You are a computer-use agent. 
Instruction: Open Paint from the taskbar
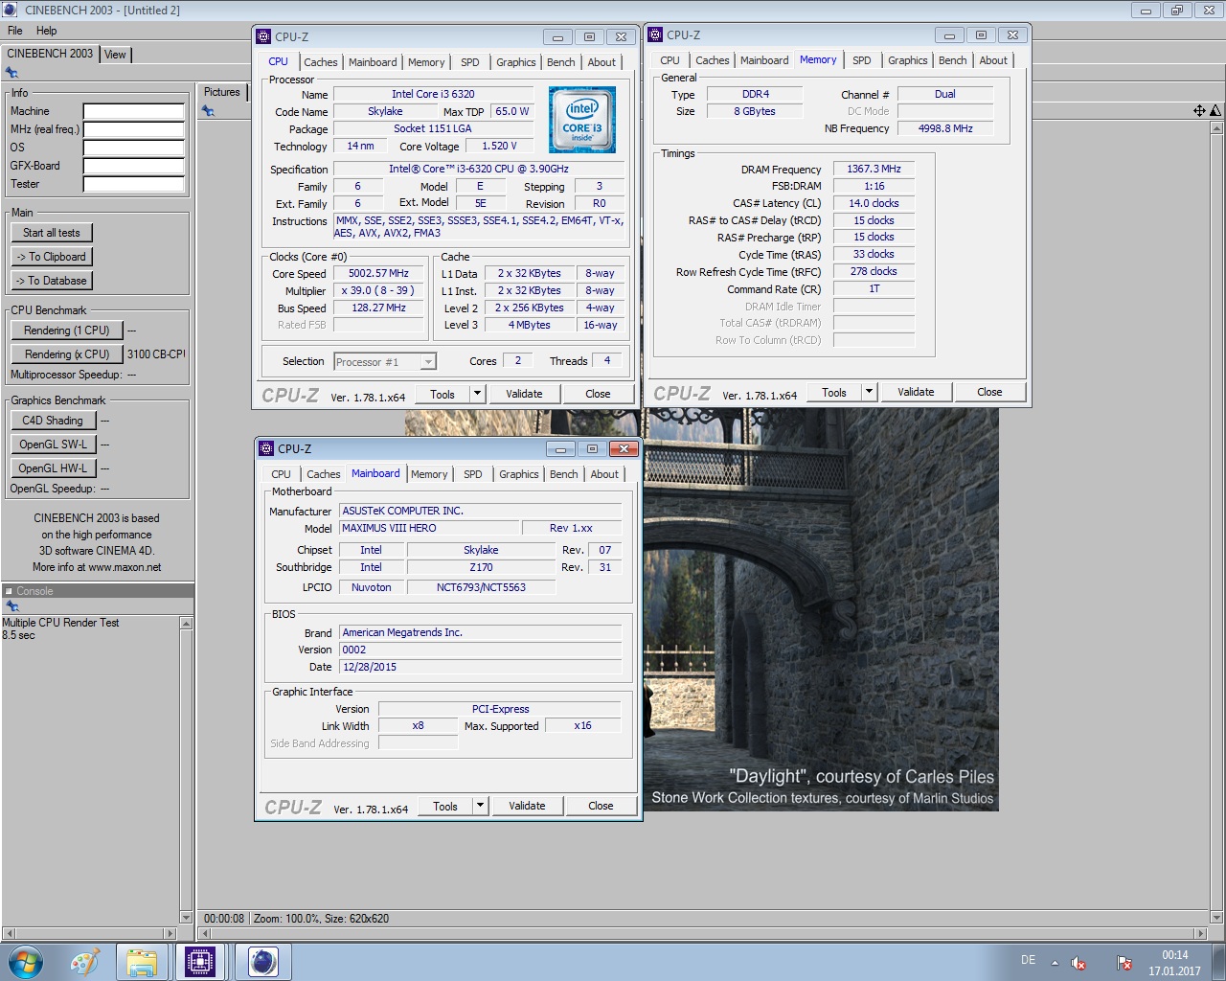[x=84, y=961]
